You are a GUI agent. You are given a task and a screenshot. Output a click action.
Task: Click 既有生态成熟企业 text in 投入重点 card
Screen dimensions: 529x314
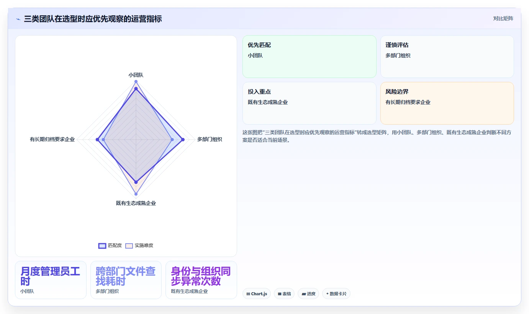268,102
